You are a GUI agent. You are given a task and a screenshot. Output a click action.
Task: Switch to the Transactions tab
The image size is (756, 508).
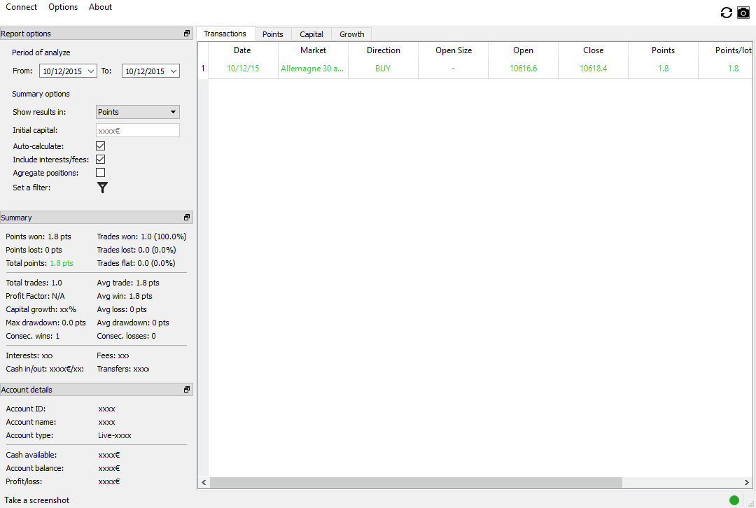click(225, 34)
